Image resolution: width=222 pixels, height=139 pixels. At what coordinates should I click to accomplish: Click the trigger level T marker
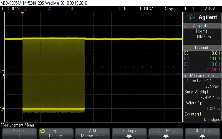point(3,73)
